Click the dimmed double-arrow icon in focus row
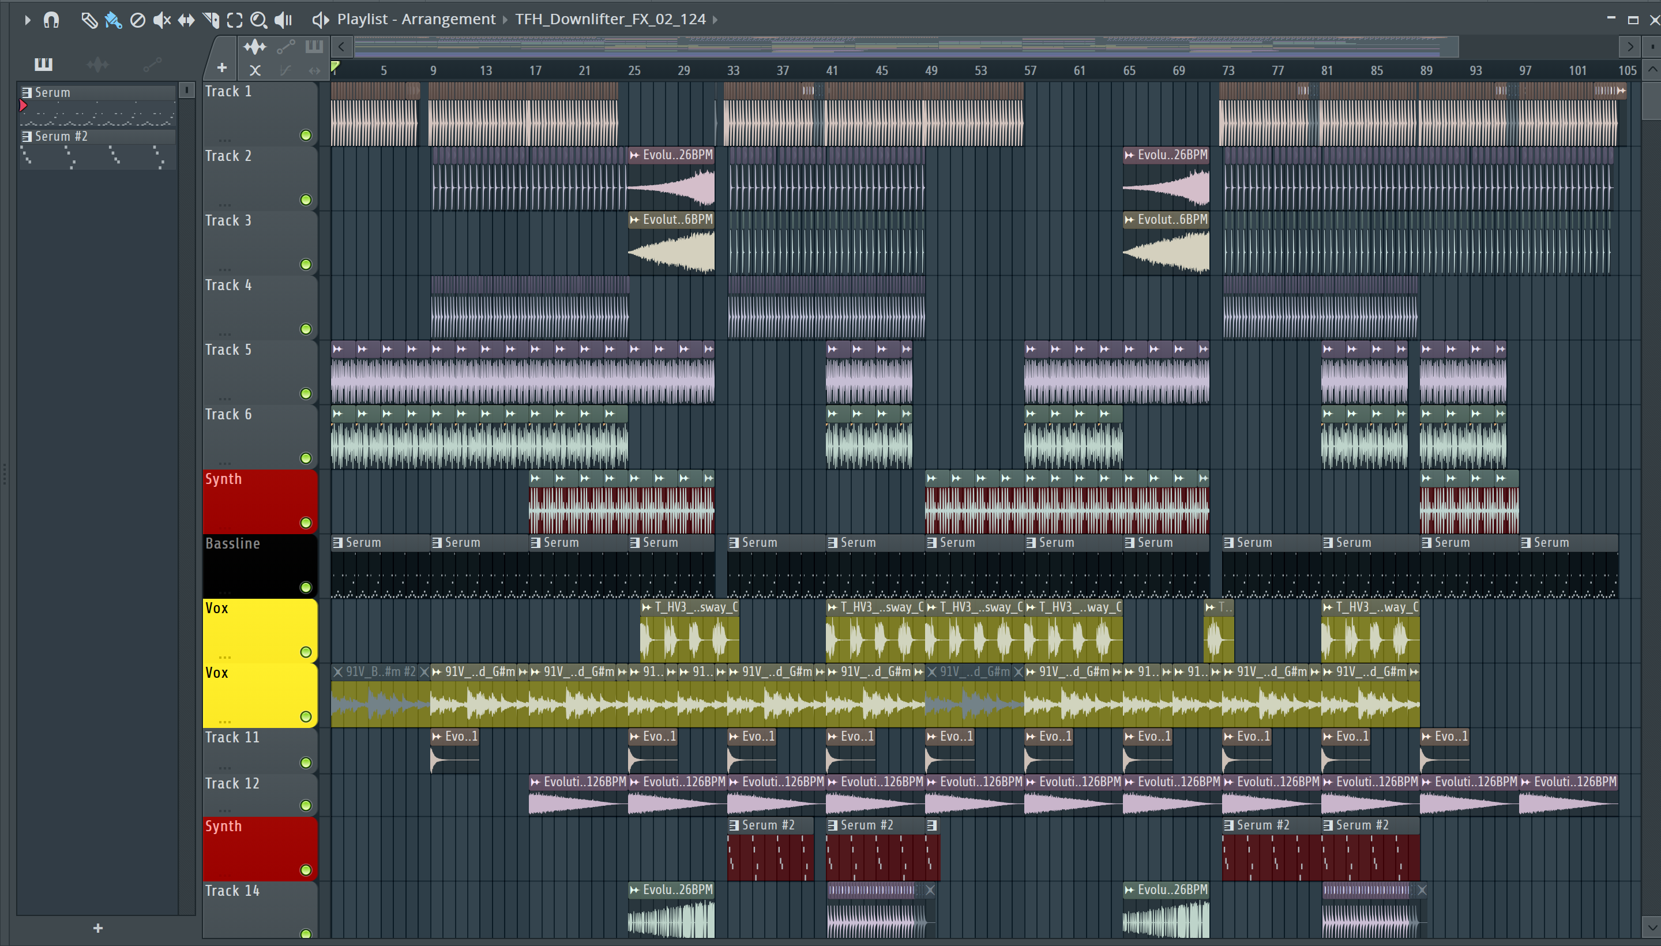Viewport: 1661px width, 946px height. [314, 70]
